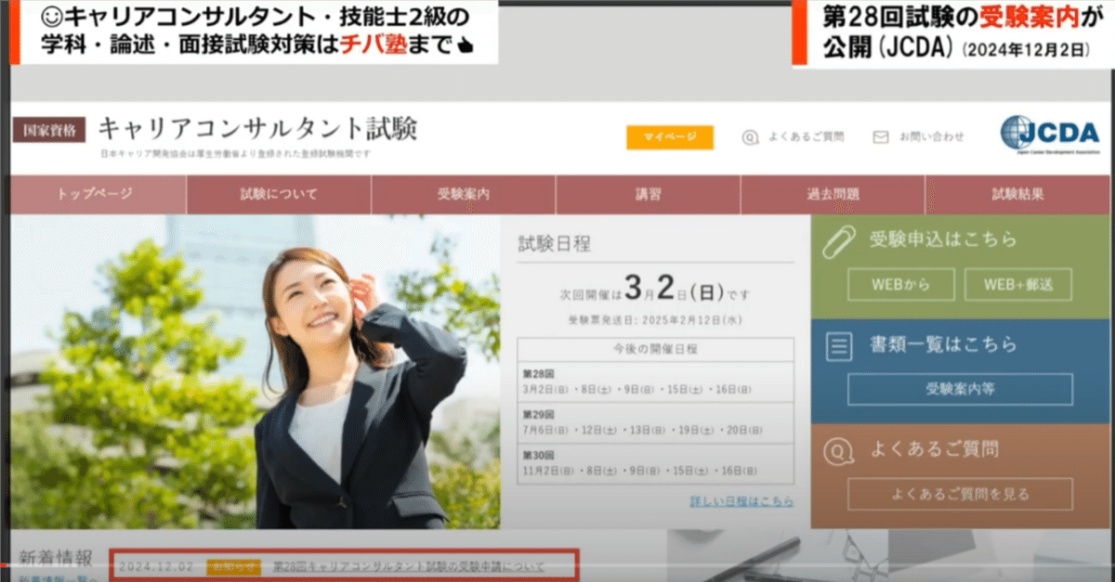The height and width of the screenshot is (582, 1115).
Task: Click the document icon beside 書類一覧はこちら
Action: 838,345
